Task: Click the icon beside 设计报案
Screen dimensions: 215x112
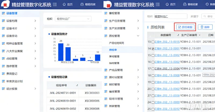Action: pos(3,89)
